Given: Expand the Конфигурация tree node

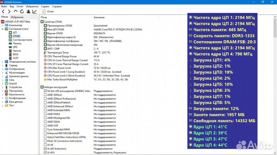Looking at the screenshot, I should click(x=2, y=98).
